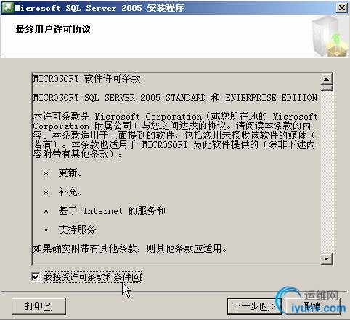Image resolution: width=350 pixels, height=320 pixels.
Task: Click the STANDARD 和 ENTERPRISE EDITION license line
Action: (x=175, y=98)
